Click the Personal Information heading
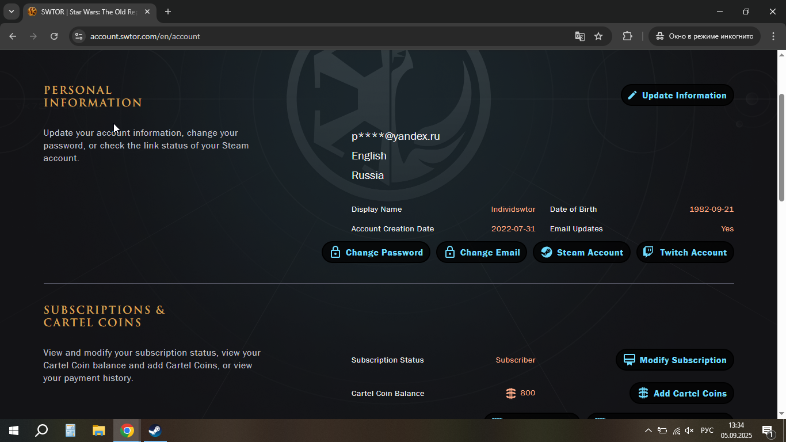This screenshot has width=786, height=442. [93, 97]
